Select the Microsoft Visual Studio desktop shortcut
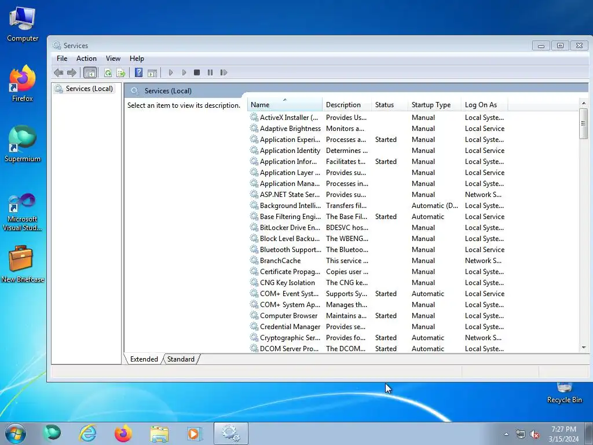The width and height of the screenshot is (593, 445). pyautogui.click(x=23, y=212)
